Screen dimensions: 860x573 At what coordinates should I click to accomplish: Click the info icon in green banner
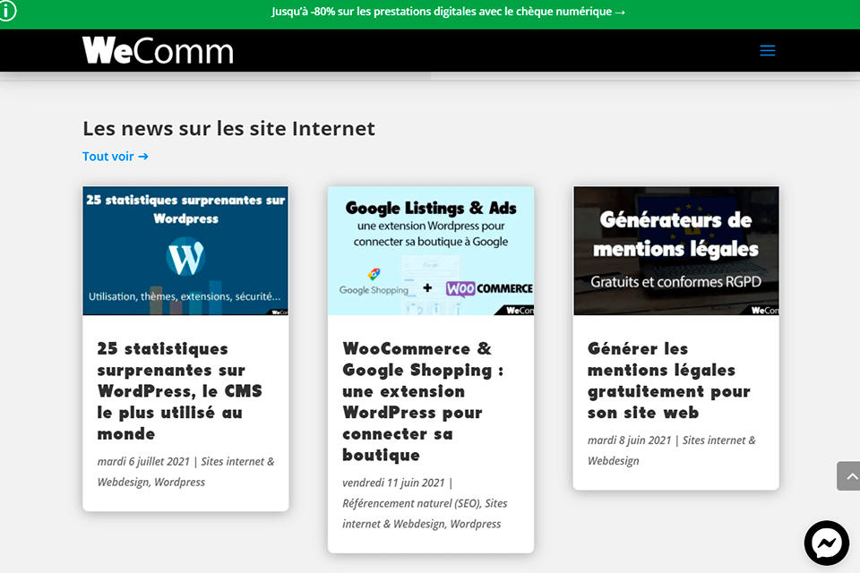(x=7, y=11)
